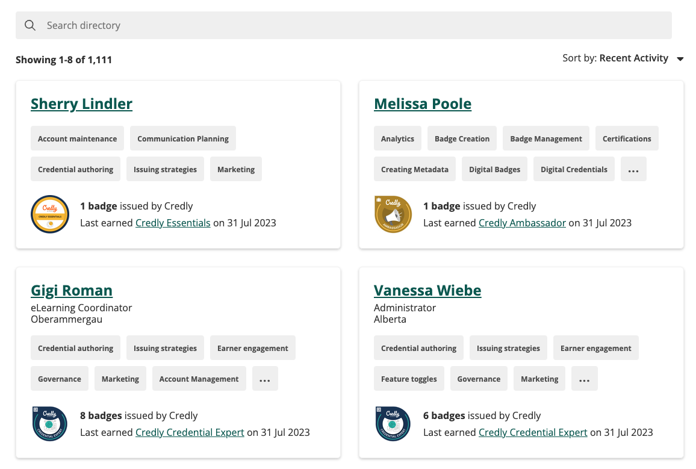
Task: Select the Account Management skill tag
Action: click(x=199, y=379)
